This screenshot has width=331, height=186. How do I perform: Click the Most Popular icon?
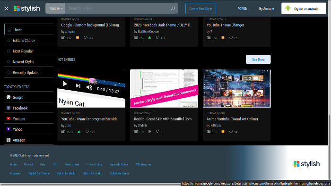point(9,51)
